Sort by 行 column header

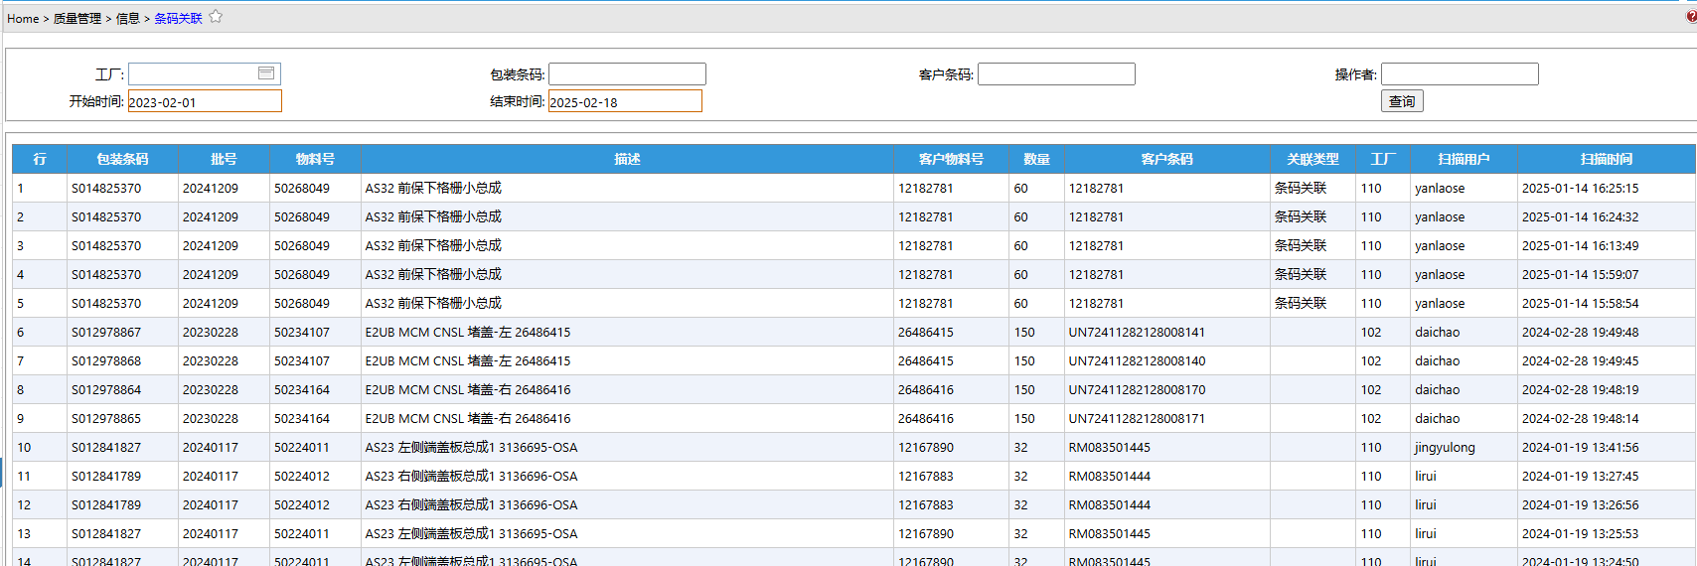tap(40, 159)
